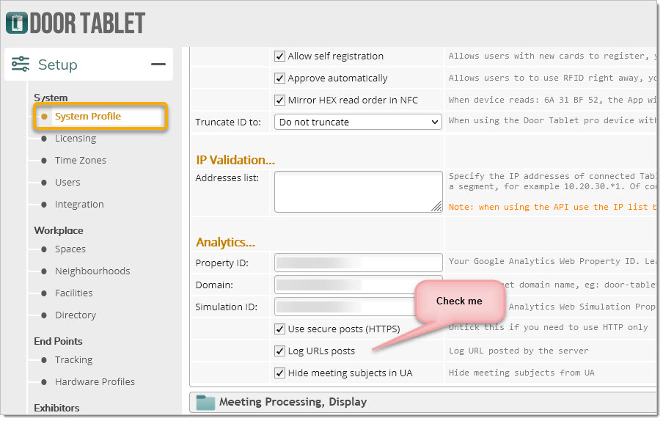Navigate to Integration settings
The width and height of the screenshot is (663, 421).
pos(79,205)
